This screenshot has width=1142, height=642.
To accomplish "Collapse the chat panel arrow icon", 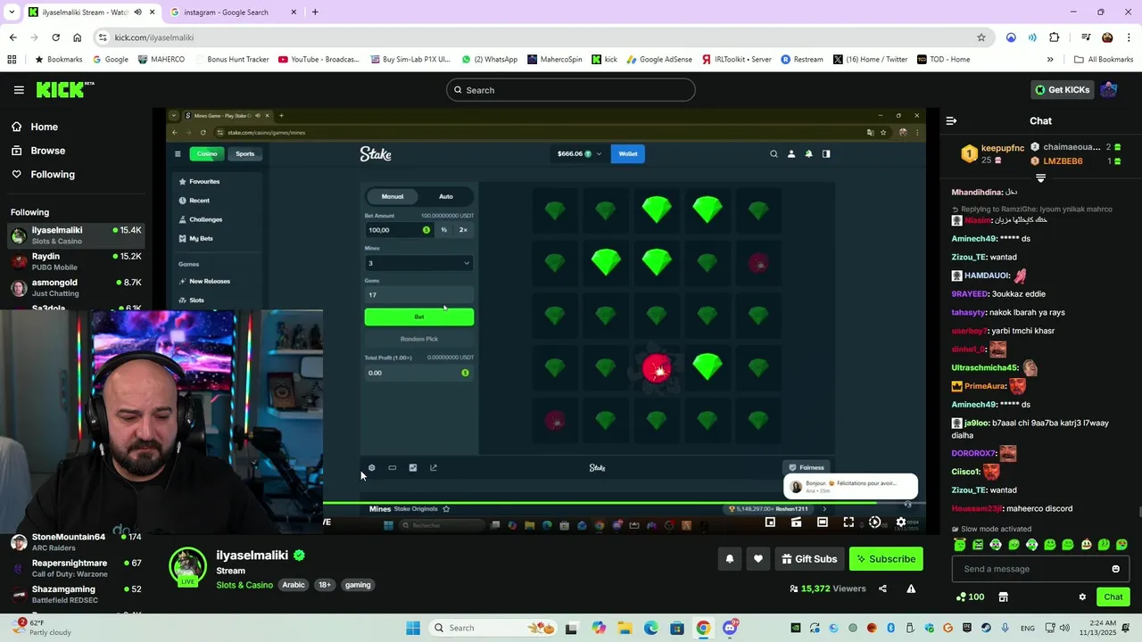I will tap(951, 120).
